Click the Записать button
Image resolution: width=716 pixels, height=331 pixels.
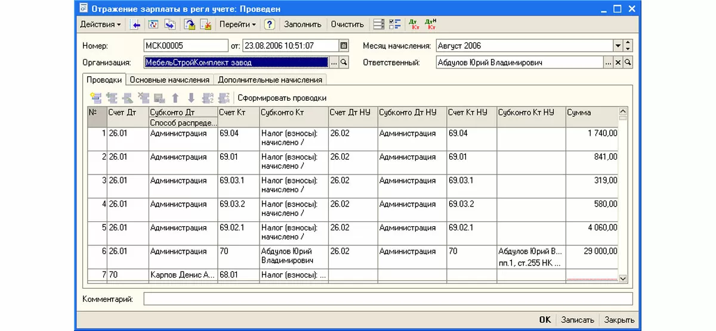[x=577, y=320]
